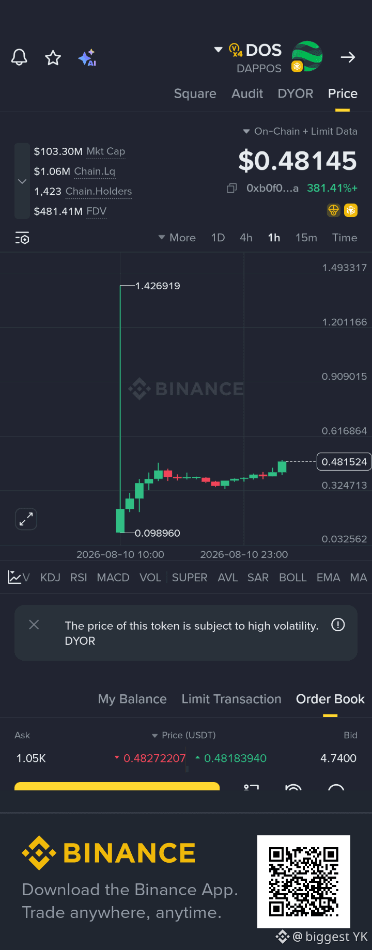Open the AI sparkle assistant icon
The width and height of the screenshot is (372, 950).
(87, 57)
